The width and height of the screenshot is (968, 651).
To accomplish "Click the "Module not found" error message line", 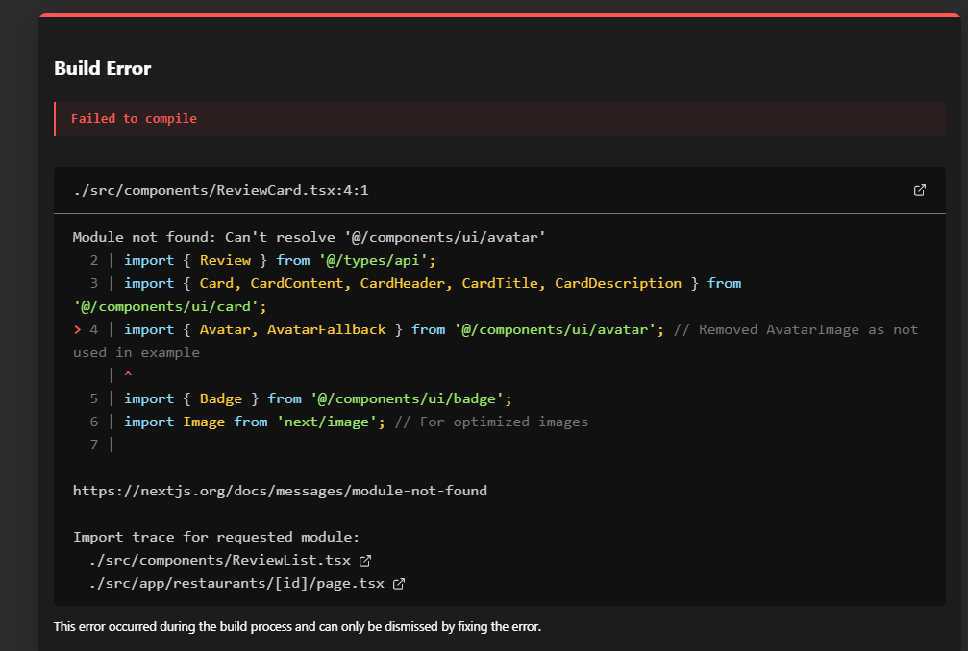I will click(x=309, y=237).
